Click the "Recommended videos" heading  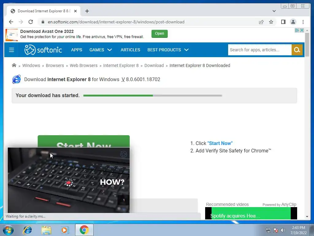(227, 204)
